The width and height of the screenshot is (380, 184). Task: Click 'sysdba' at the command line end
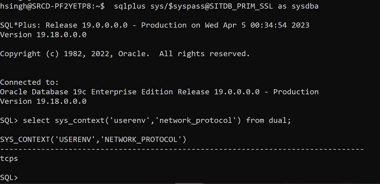click(305, 6)
